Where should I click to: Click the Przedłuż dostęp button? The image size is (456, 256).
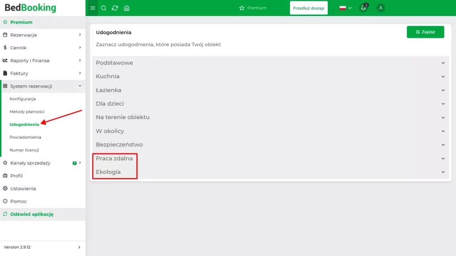tap(309, 8)
